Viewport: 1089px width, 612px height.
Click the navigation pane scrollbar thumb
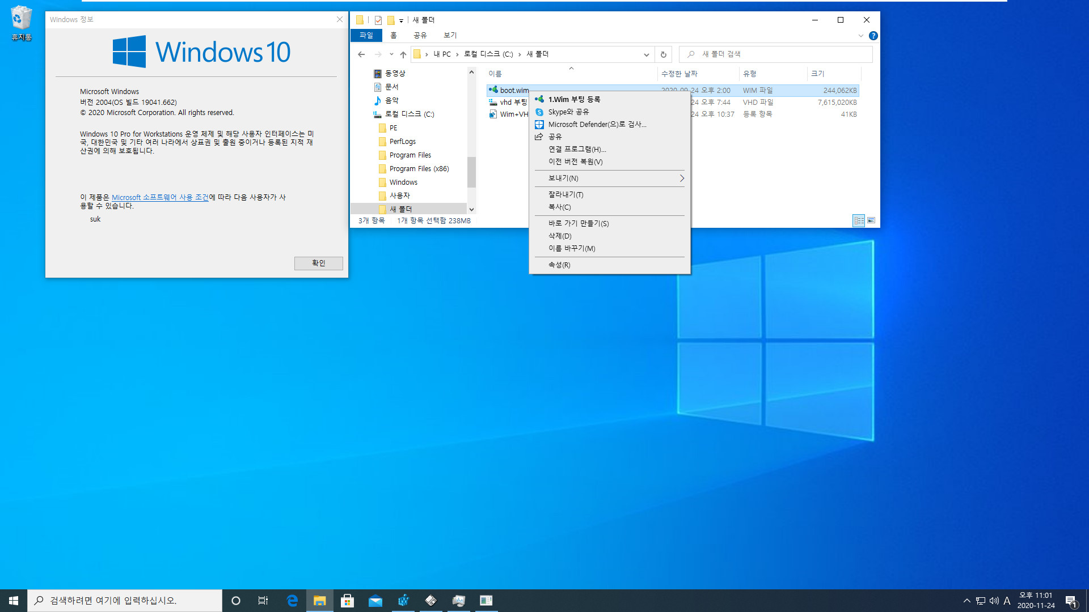click(x=471, y=172)
